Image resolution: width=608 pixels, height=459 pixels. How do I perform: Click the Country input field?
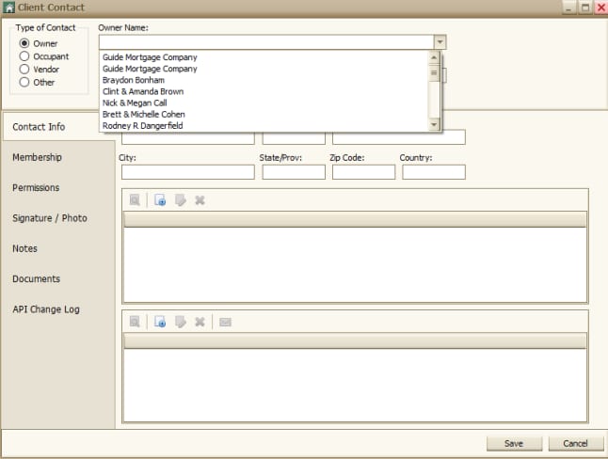click(x=434, y=172)
